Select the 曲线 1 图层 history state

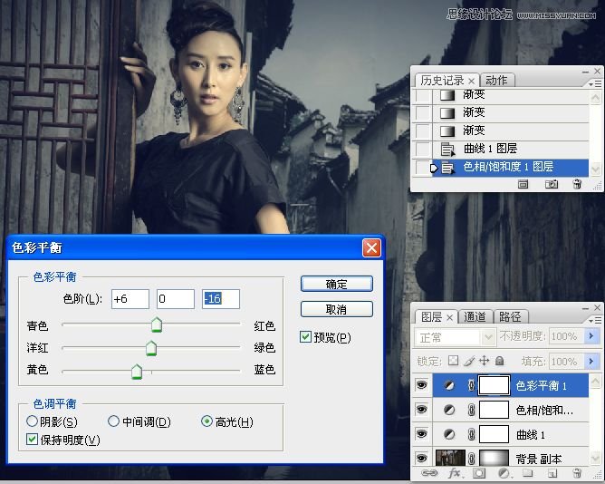502,150
